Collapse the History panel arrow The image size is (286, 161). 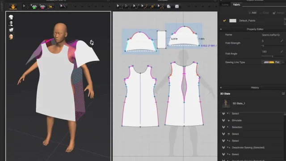coord(221,88)
